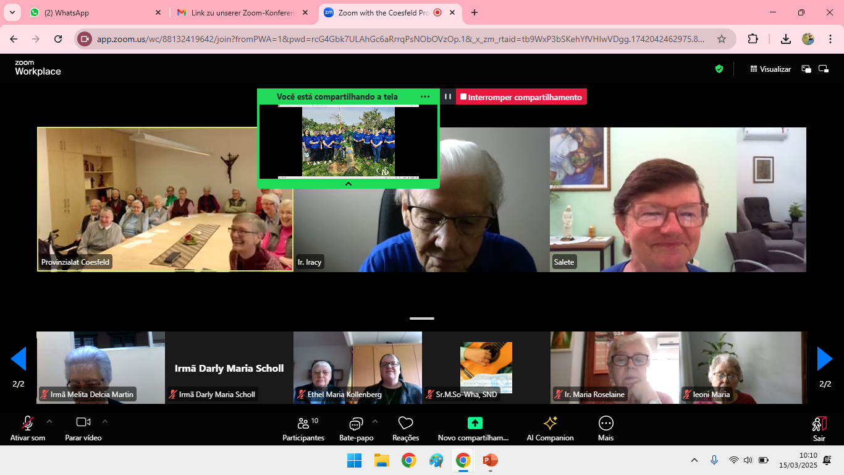This screenshot has width=844, height=475.
Task: Open the Participantes panel icon
Action: 303,423
